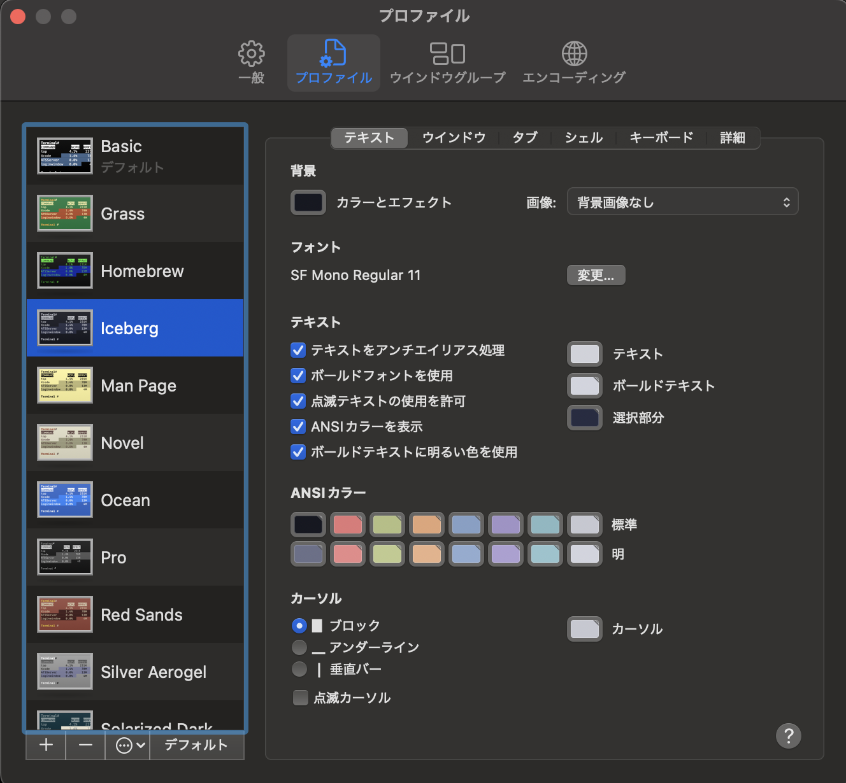This screenshot has height=783, width=846.
Task: Click the Silver Aerogel profile thumbnail
Action: pos(65,672)
